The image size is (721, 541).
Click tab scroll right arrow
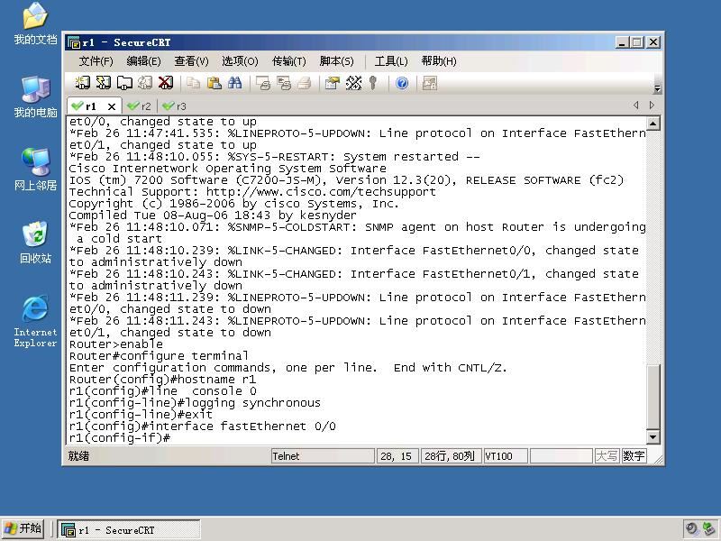[652, 105]
